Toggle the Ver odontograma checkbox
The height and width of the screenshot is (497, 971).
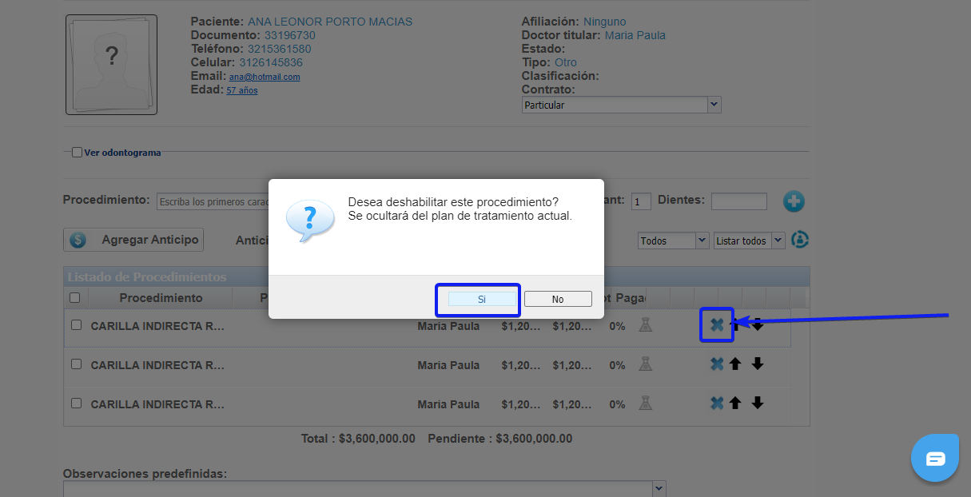77,153
